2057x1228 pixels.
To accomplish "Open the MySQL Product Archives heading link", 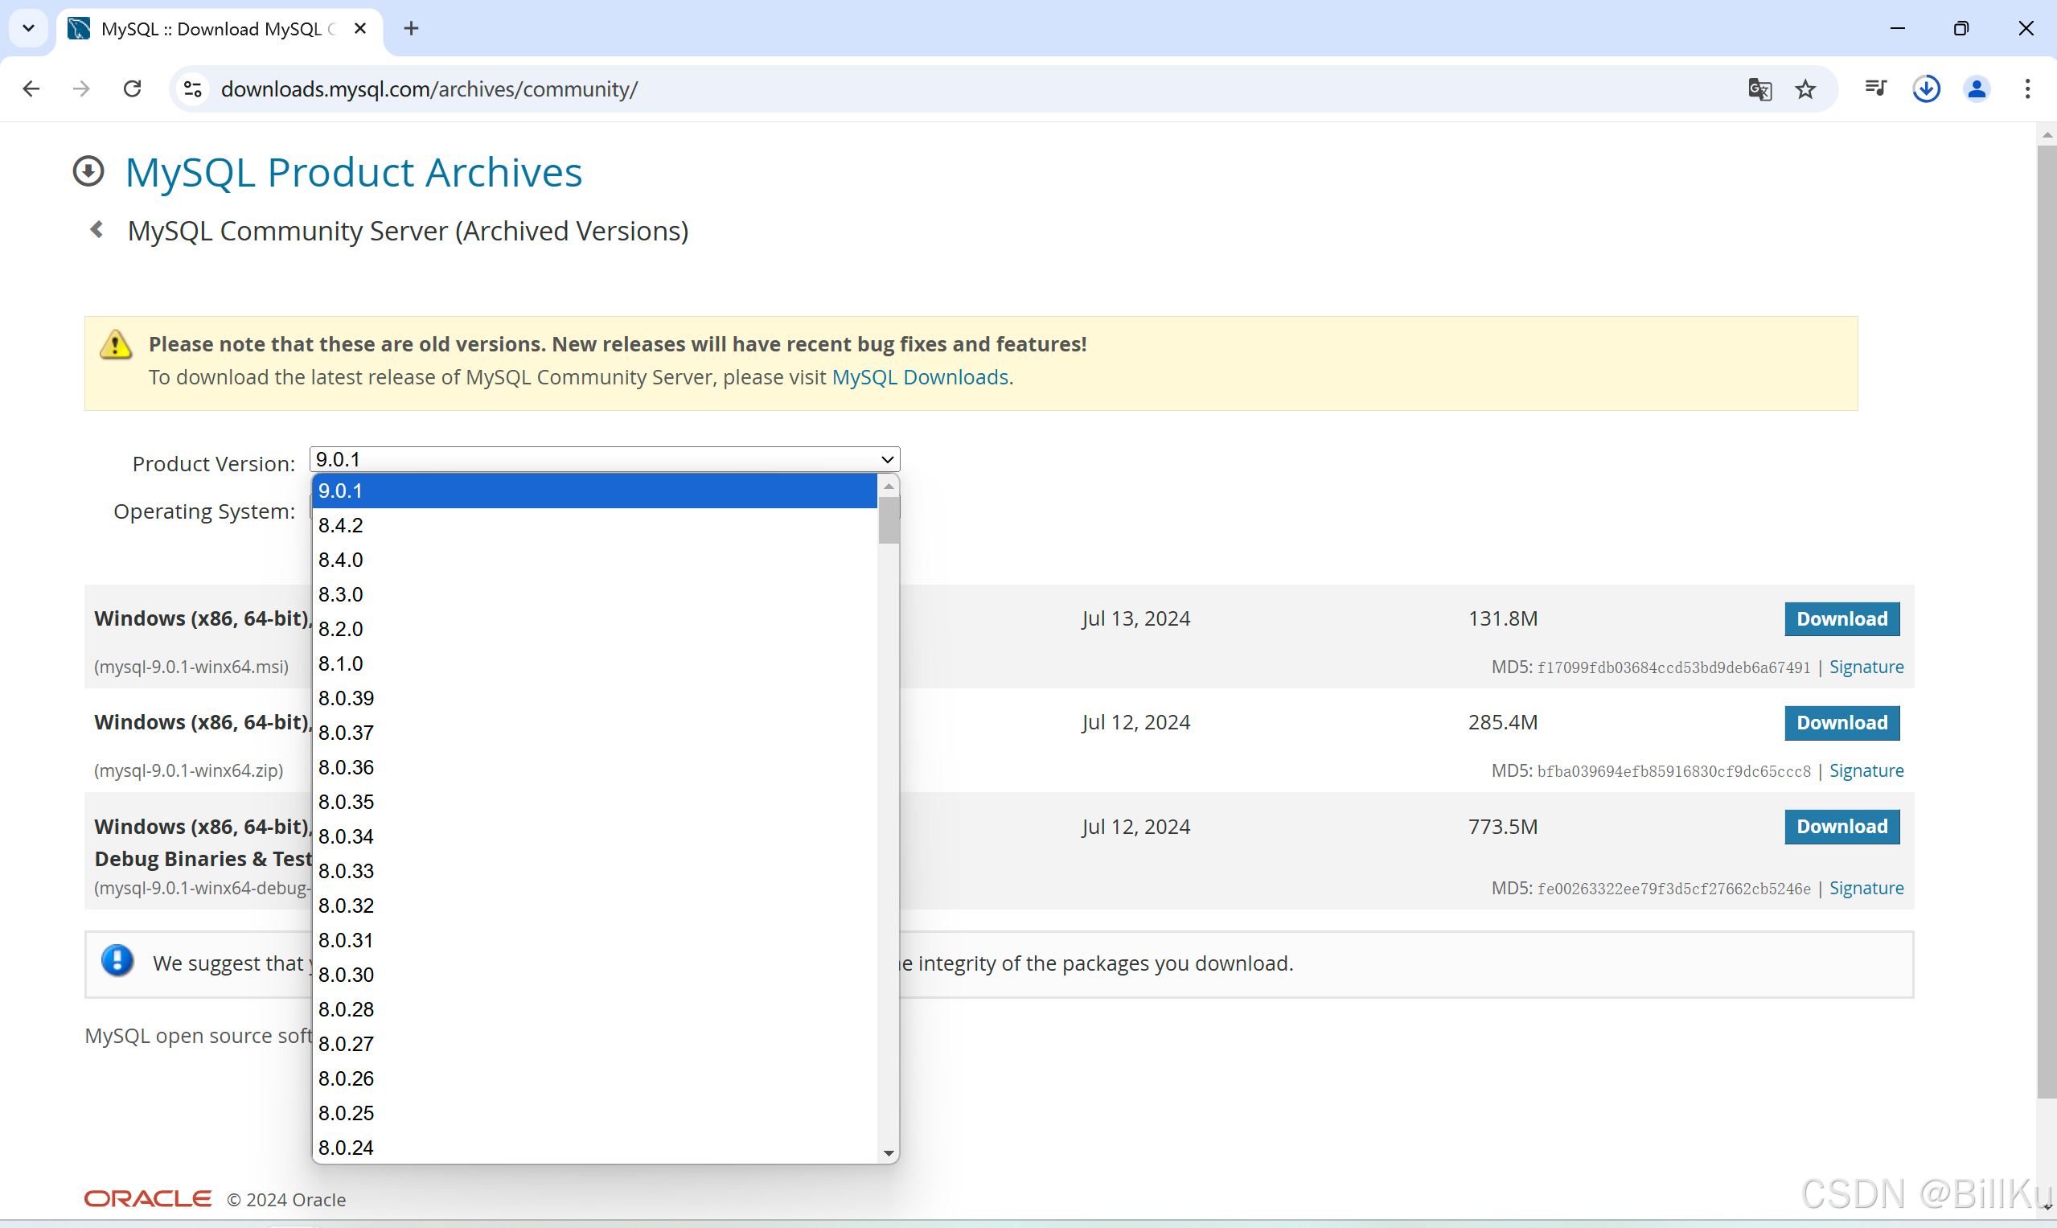I will [x=353, y=172].
